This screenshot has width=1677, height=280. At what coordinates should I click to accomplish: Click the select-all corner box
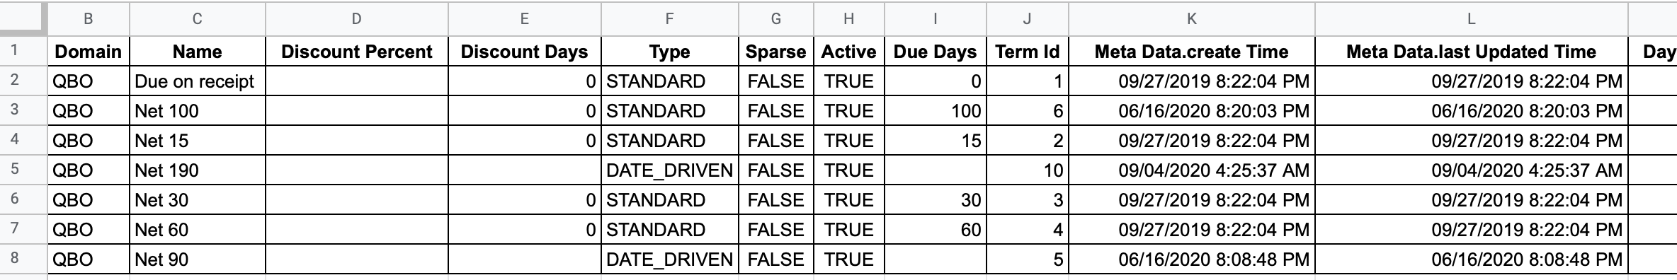(x=23, y=19)
